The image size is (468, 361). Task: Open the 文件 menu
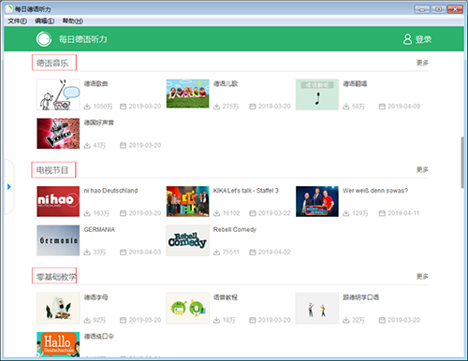[x=17, y=21]
